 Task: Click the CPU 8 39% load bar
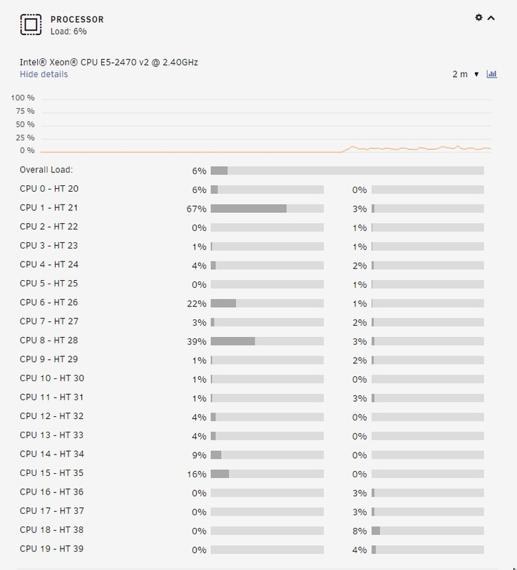267,341
